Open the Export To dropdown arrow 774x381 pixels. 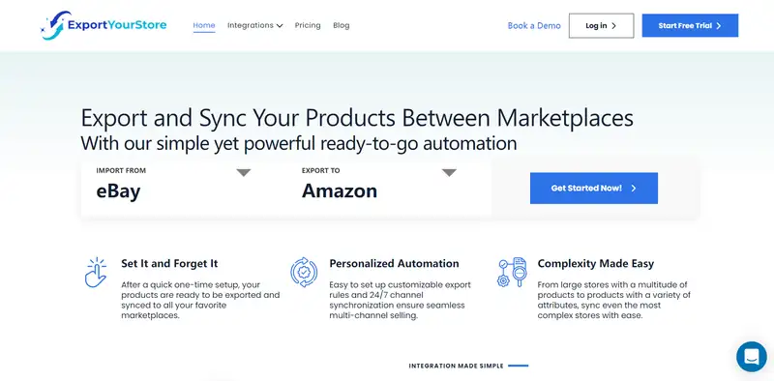click(x=449, y=173)
